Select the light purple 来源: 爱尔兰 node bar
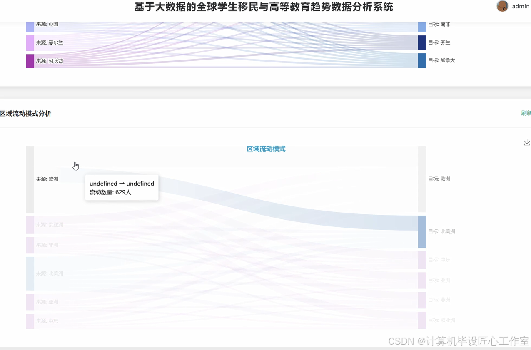The height and width of the screenshot is (350, 531). tap(30, 43)
